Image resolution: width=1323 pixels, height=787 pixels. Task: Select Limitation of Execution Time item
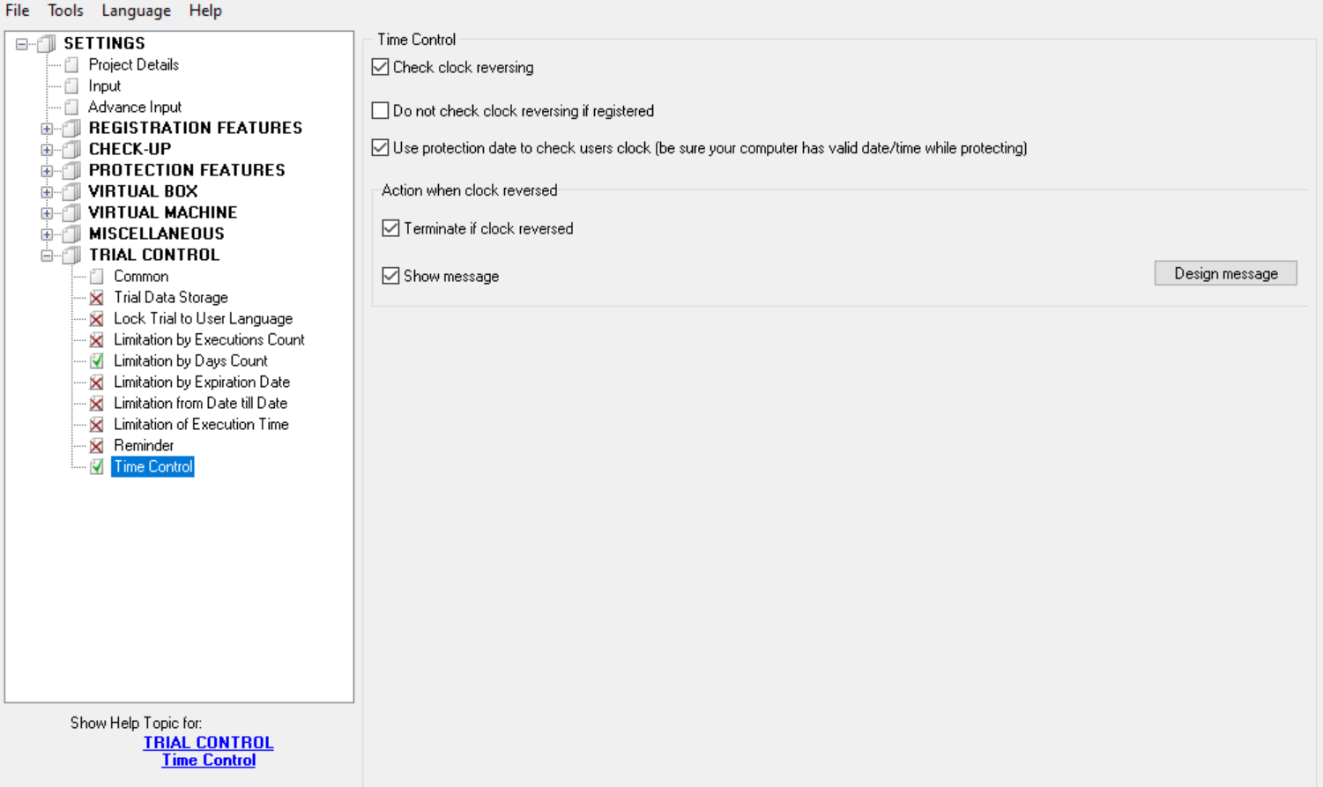coord(201,425)
